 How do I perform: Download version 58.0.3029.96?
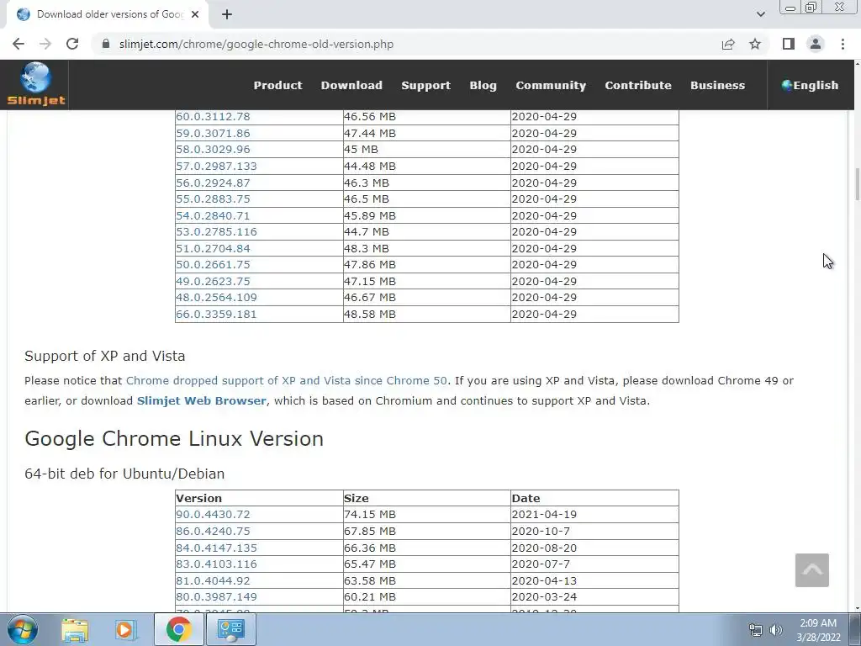coord(213,150)
